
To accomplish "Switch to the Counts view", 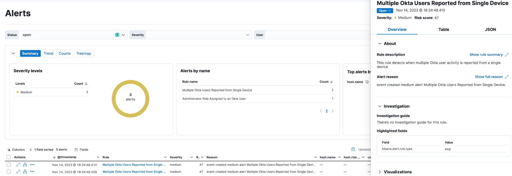I will (x=65, y=54).
